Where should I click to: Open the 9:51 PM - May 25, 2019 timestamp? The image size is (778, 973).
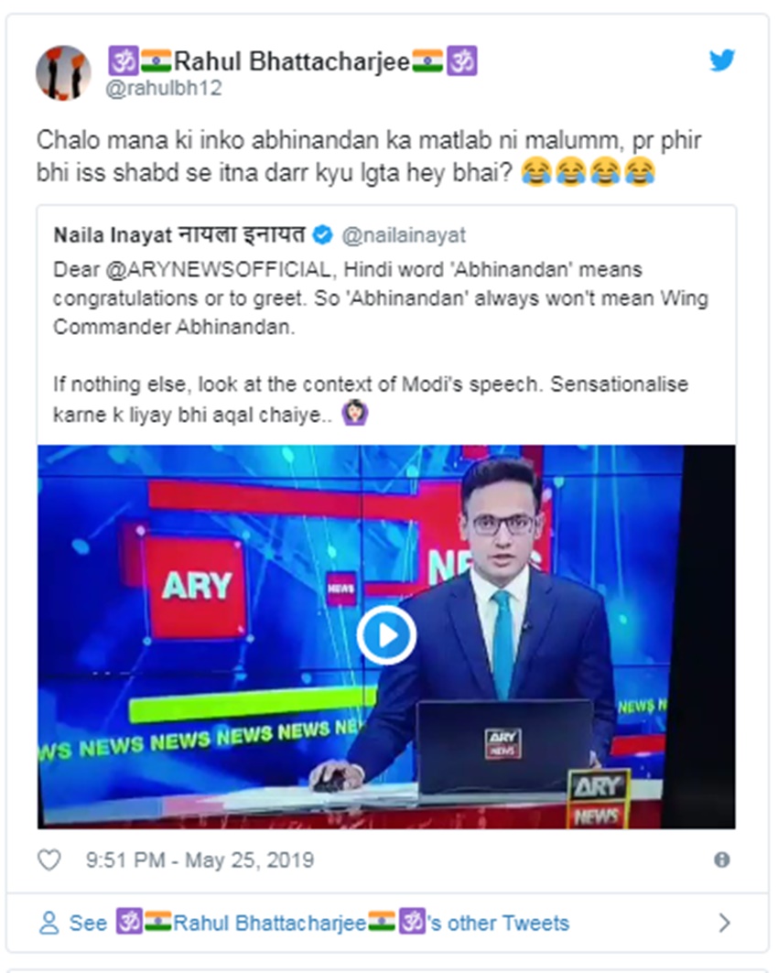point(200,860)
